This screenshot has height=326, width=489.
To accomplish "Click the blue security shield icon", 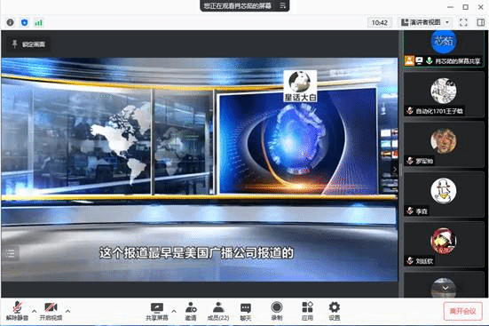I will pos(24,22).
